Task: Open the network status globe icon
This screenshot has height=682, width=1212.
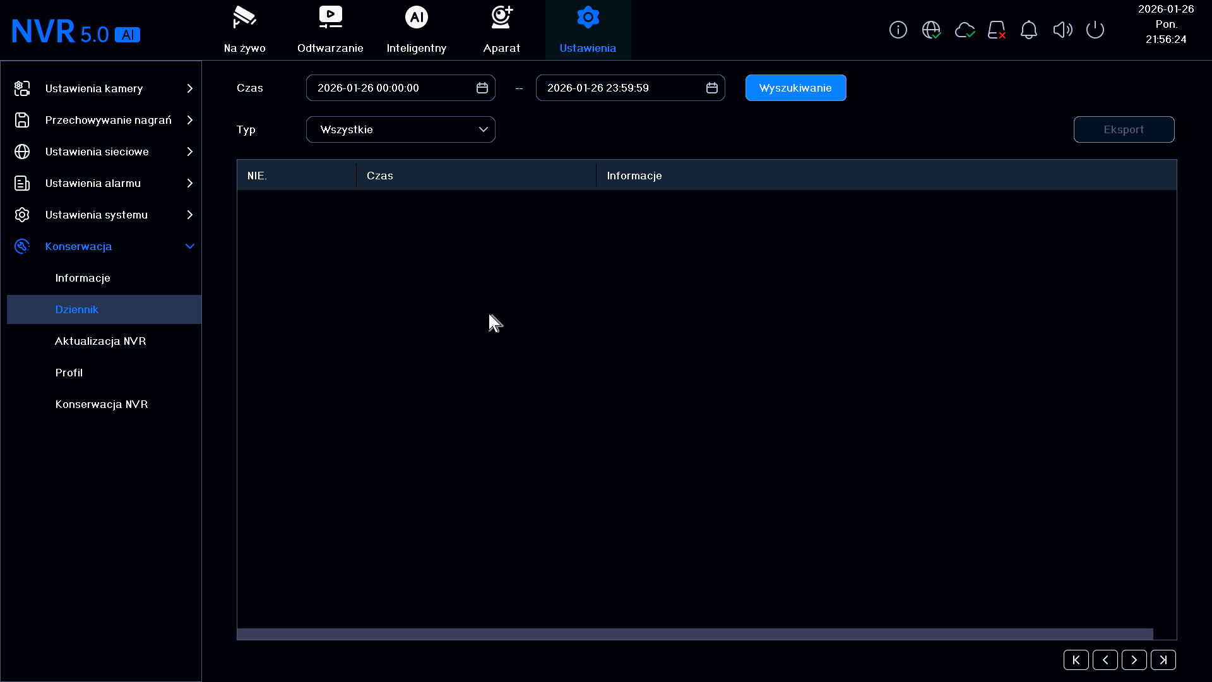Action: [x=931, y=30]
